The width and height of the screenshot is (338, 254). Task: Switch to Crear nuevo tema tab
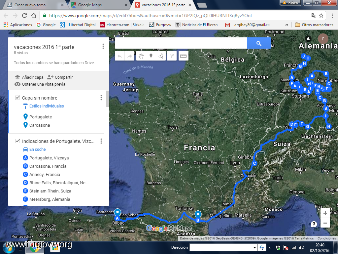tap(36, 5)
